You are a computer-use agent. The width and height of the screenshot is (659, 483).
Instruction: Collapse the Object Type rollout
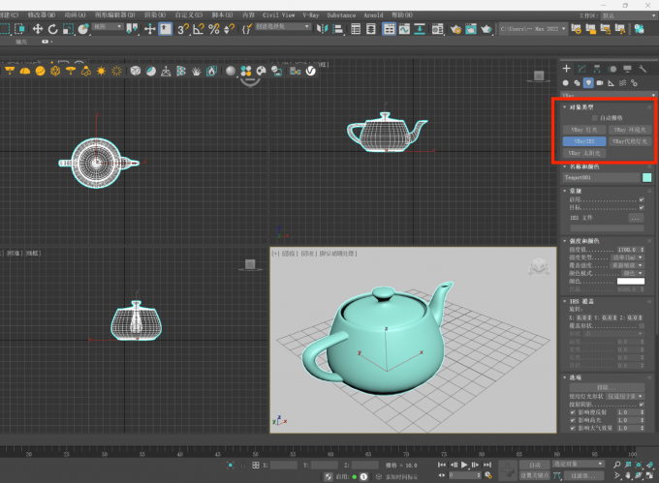pyautogui.click(x=565, y=107)
